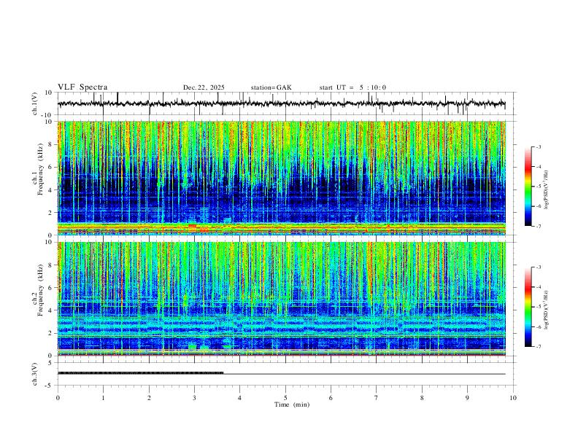578x446 pixels.
Task: Click the 'VLF Spectra' title text
Action: pyautogui.click(x=82, y=87)
